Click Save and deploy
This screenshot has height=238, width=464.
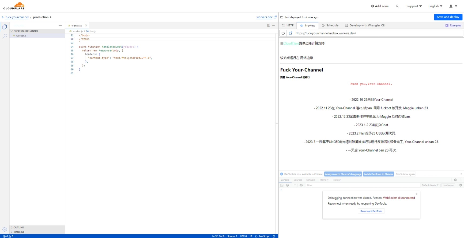click(x=448, y=17)
